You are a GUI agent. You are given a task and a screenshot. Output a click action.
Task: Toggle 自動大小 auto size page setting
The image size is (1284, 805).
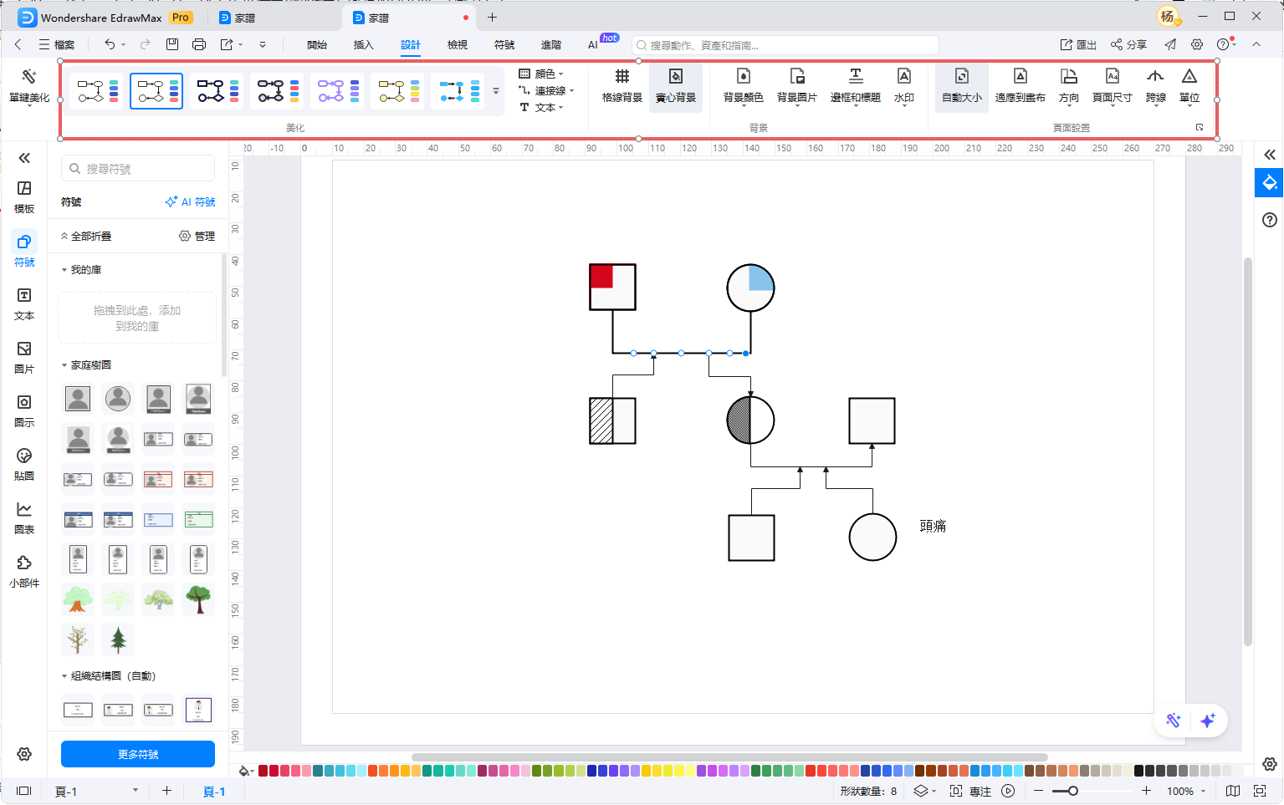[961, 86]
